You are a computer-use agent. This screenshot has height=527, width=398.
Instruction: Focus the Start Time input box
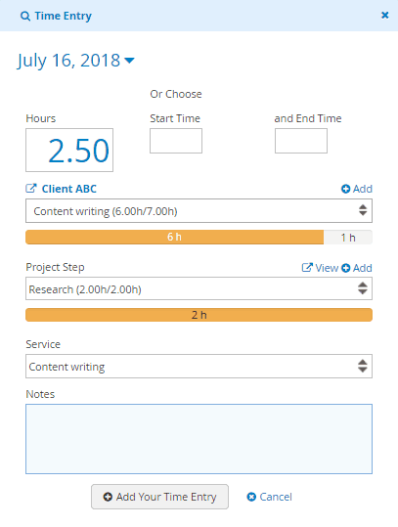[x=176, y=141]
